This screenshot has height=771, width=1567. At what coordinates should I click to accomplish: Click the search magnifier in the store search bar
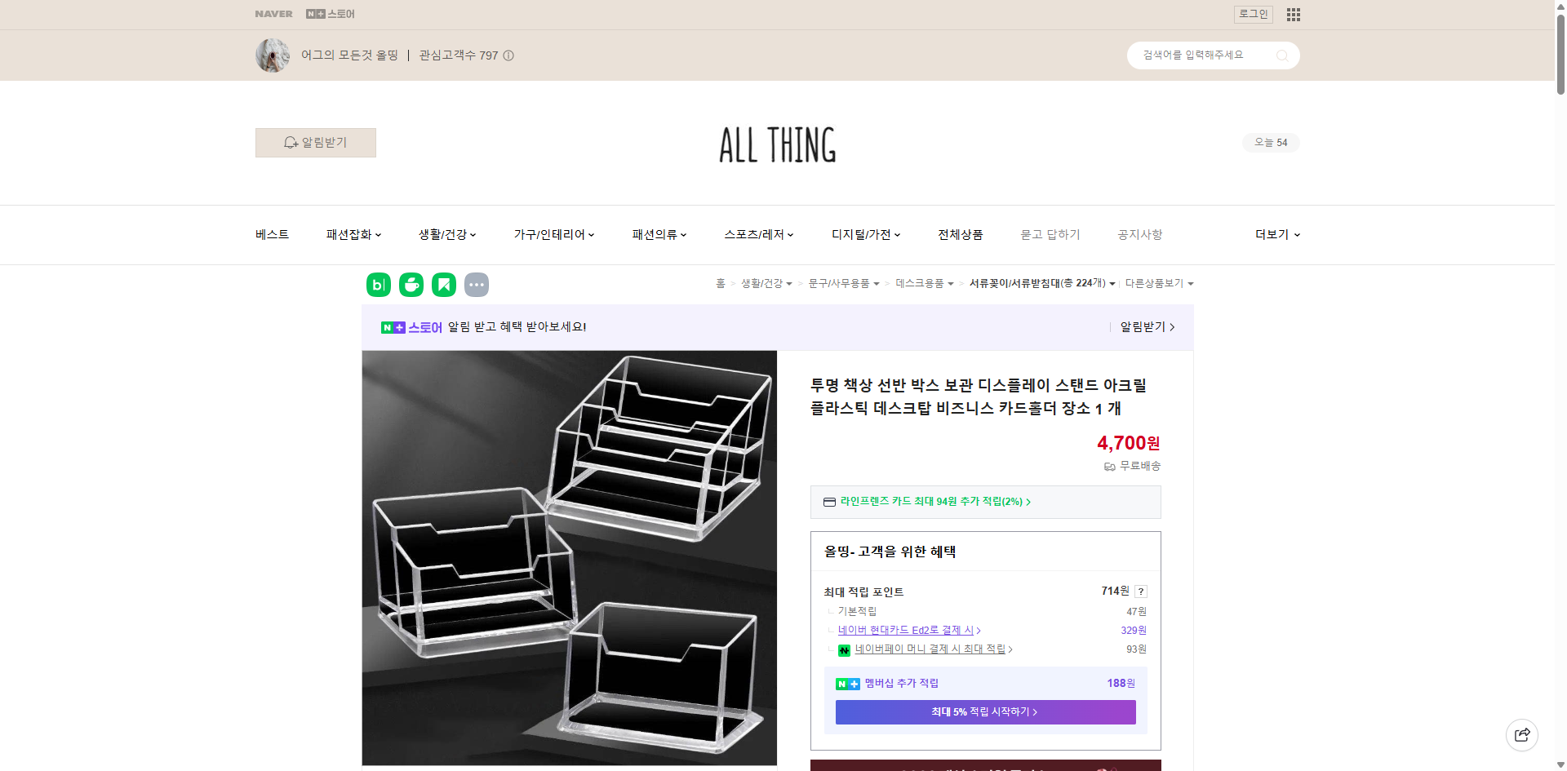click(x=1282, y=55)
